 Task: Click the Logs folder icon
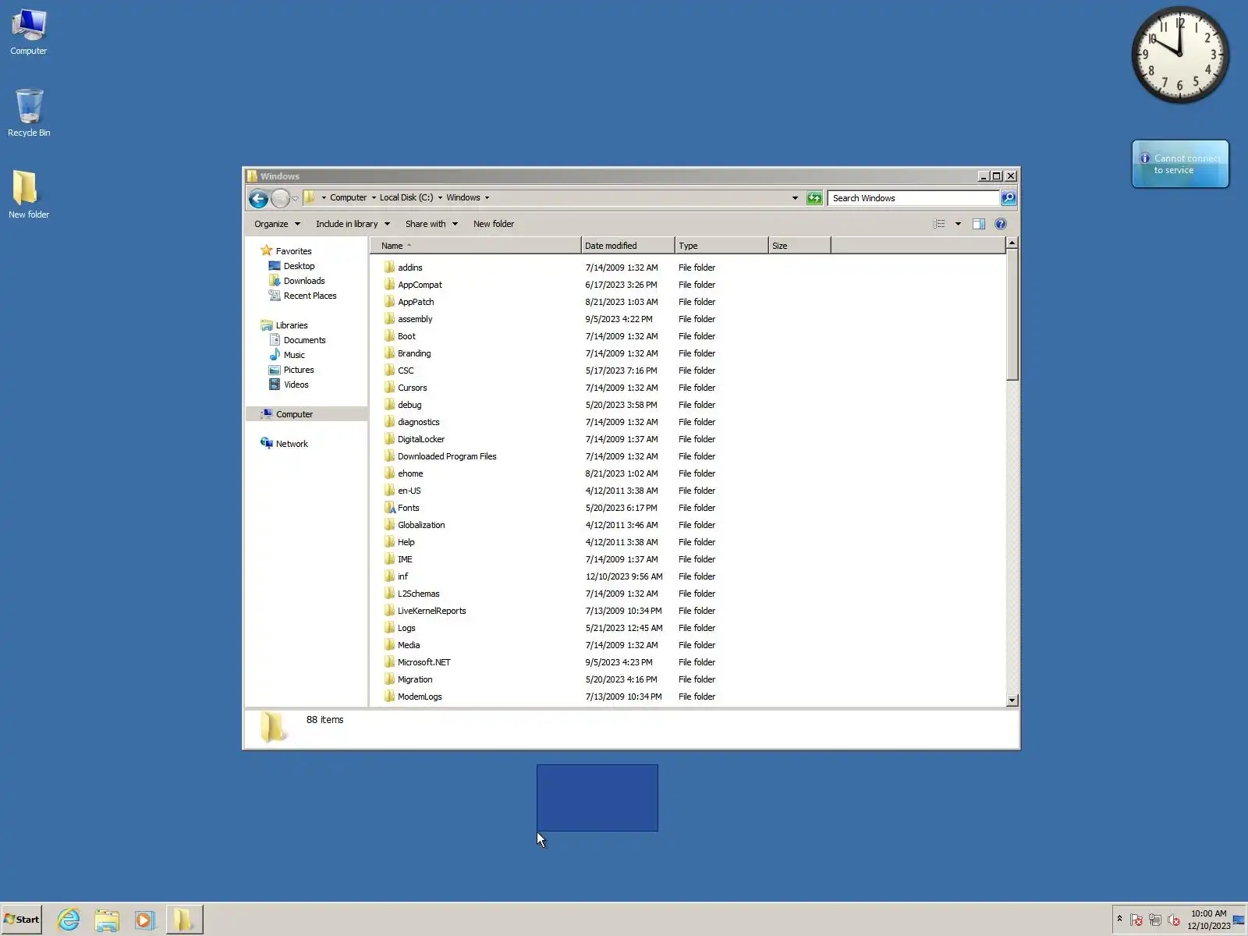click(x=389, y=628)
